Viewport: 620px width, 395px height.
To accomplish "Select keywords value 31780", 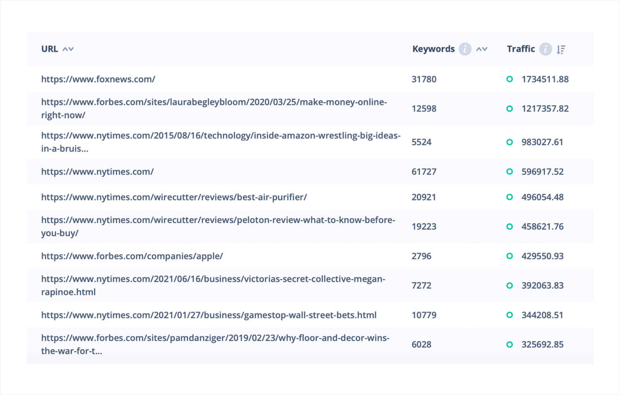I will (424, 79).
